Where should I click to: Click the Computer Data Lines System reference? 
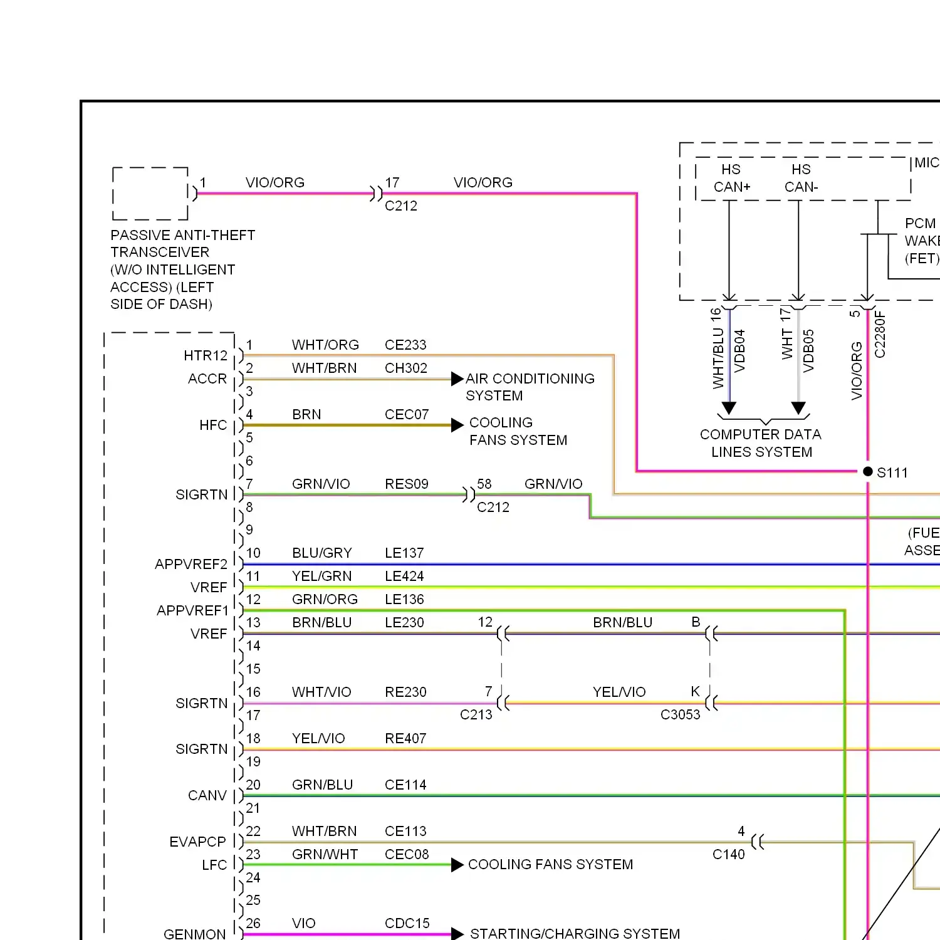761,443
